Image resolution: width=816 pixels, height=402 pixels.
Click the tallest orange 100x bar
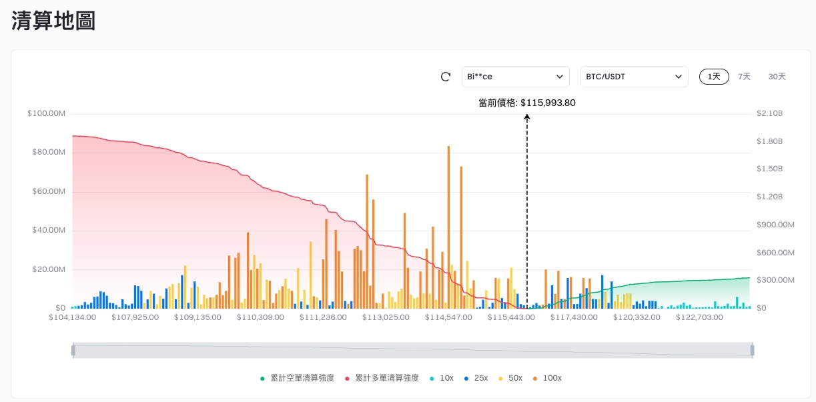448,227
